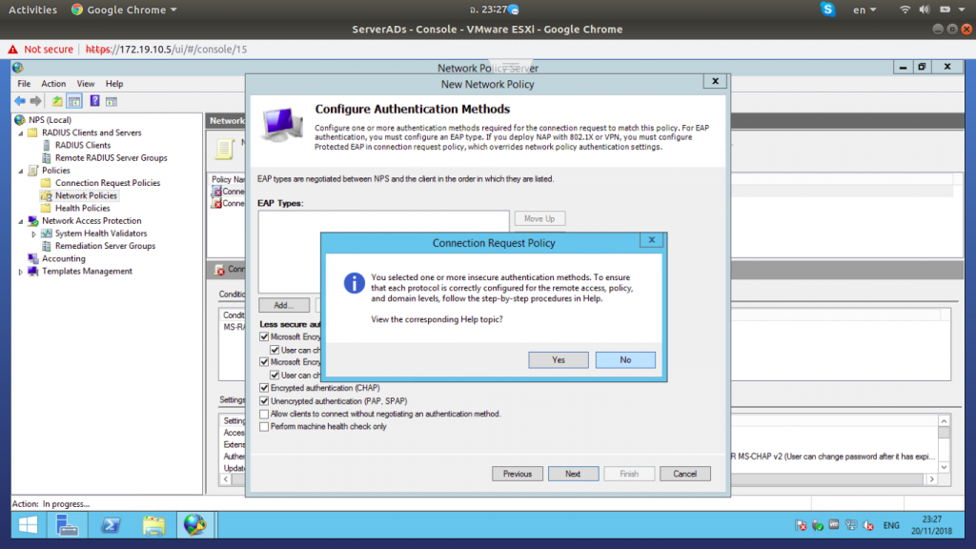The image size is (976, 549).
Task: Open the Windows Start button
Action: 28,525
